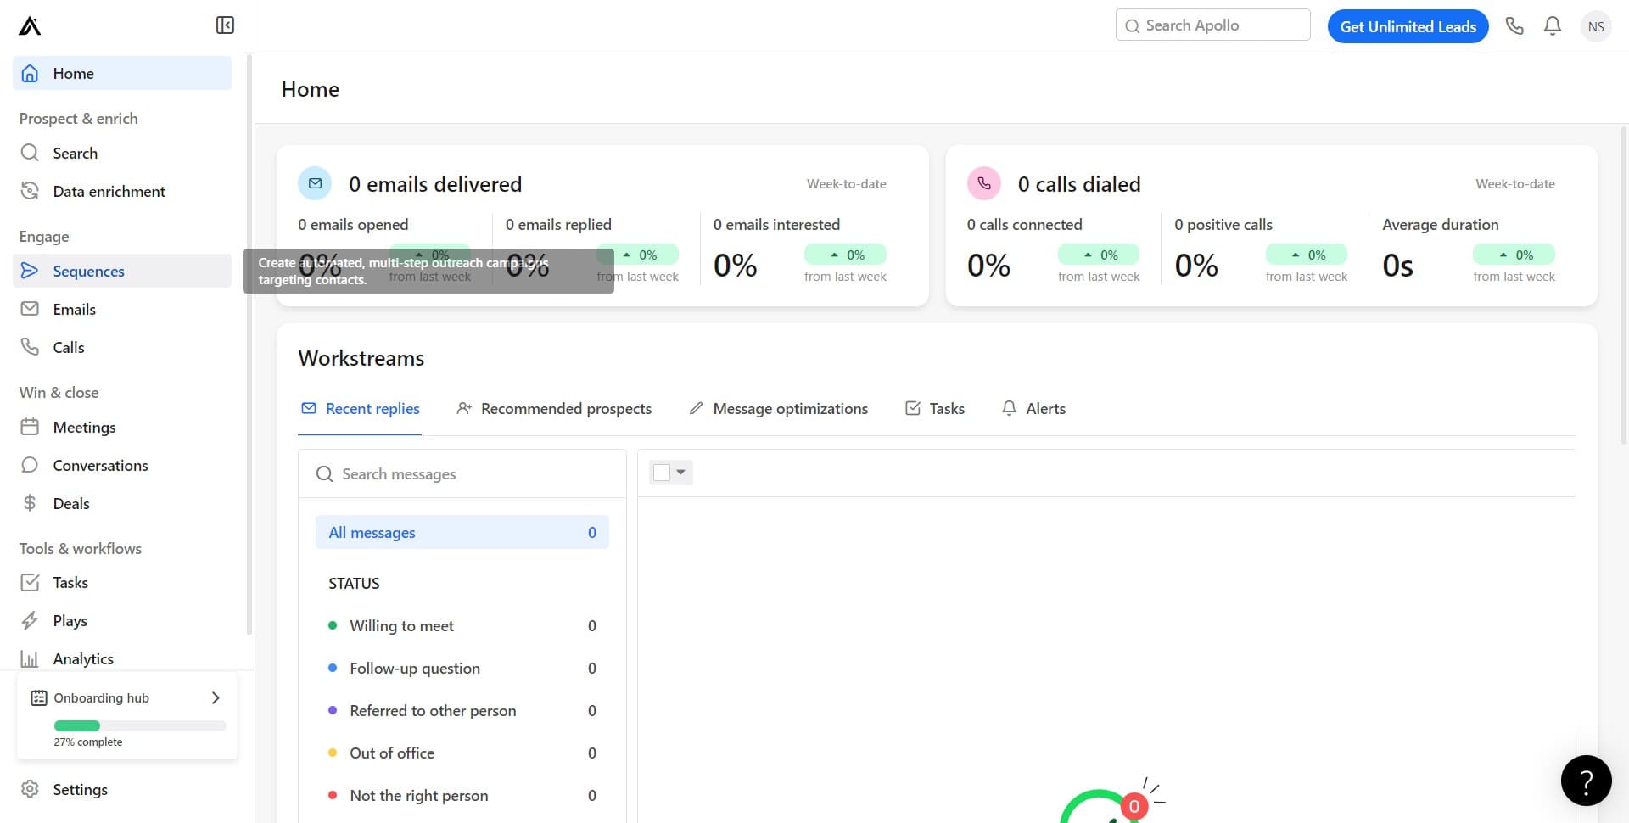This screenshot has height=823, width=1629.
Task: Open the phone dialer icon in header
Action: [1514, 26]
